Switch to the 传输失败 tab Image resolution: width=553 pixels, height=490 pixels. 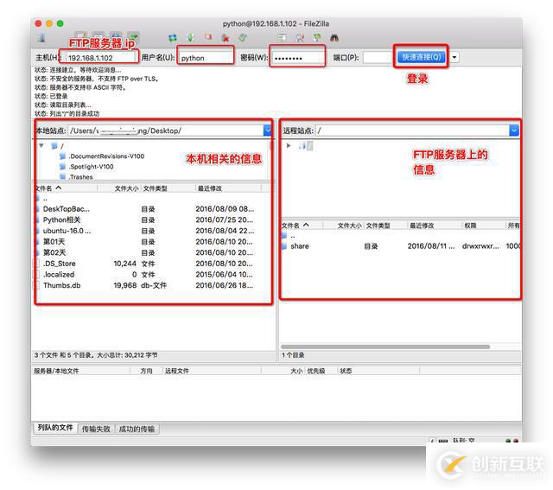(x=96, y=429)
